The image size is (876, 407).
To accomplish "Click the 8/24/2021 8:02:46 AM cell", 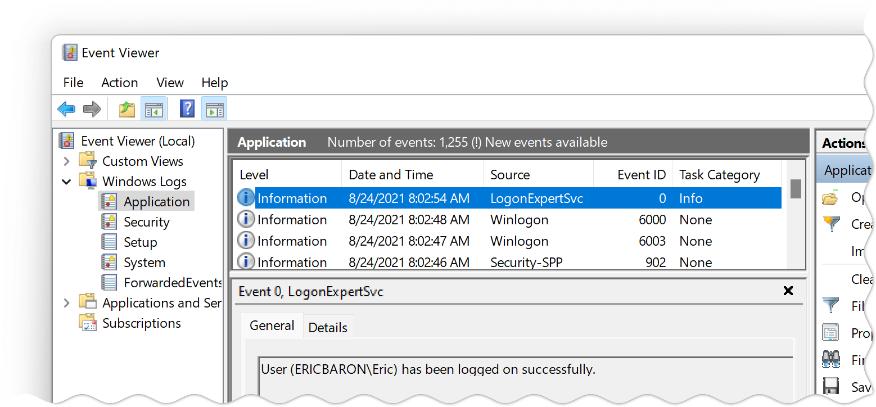I will pos(409,262).
